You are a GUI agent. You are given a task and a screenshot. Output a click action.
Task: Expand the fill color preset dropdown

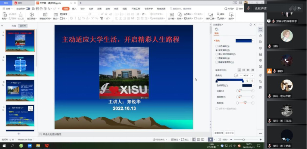(253, 41)
